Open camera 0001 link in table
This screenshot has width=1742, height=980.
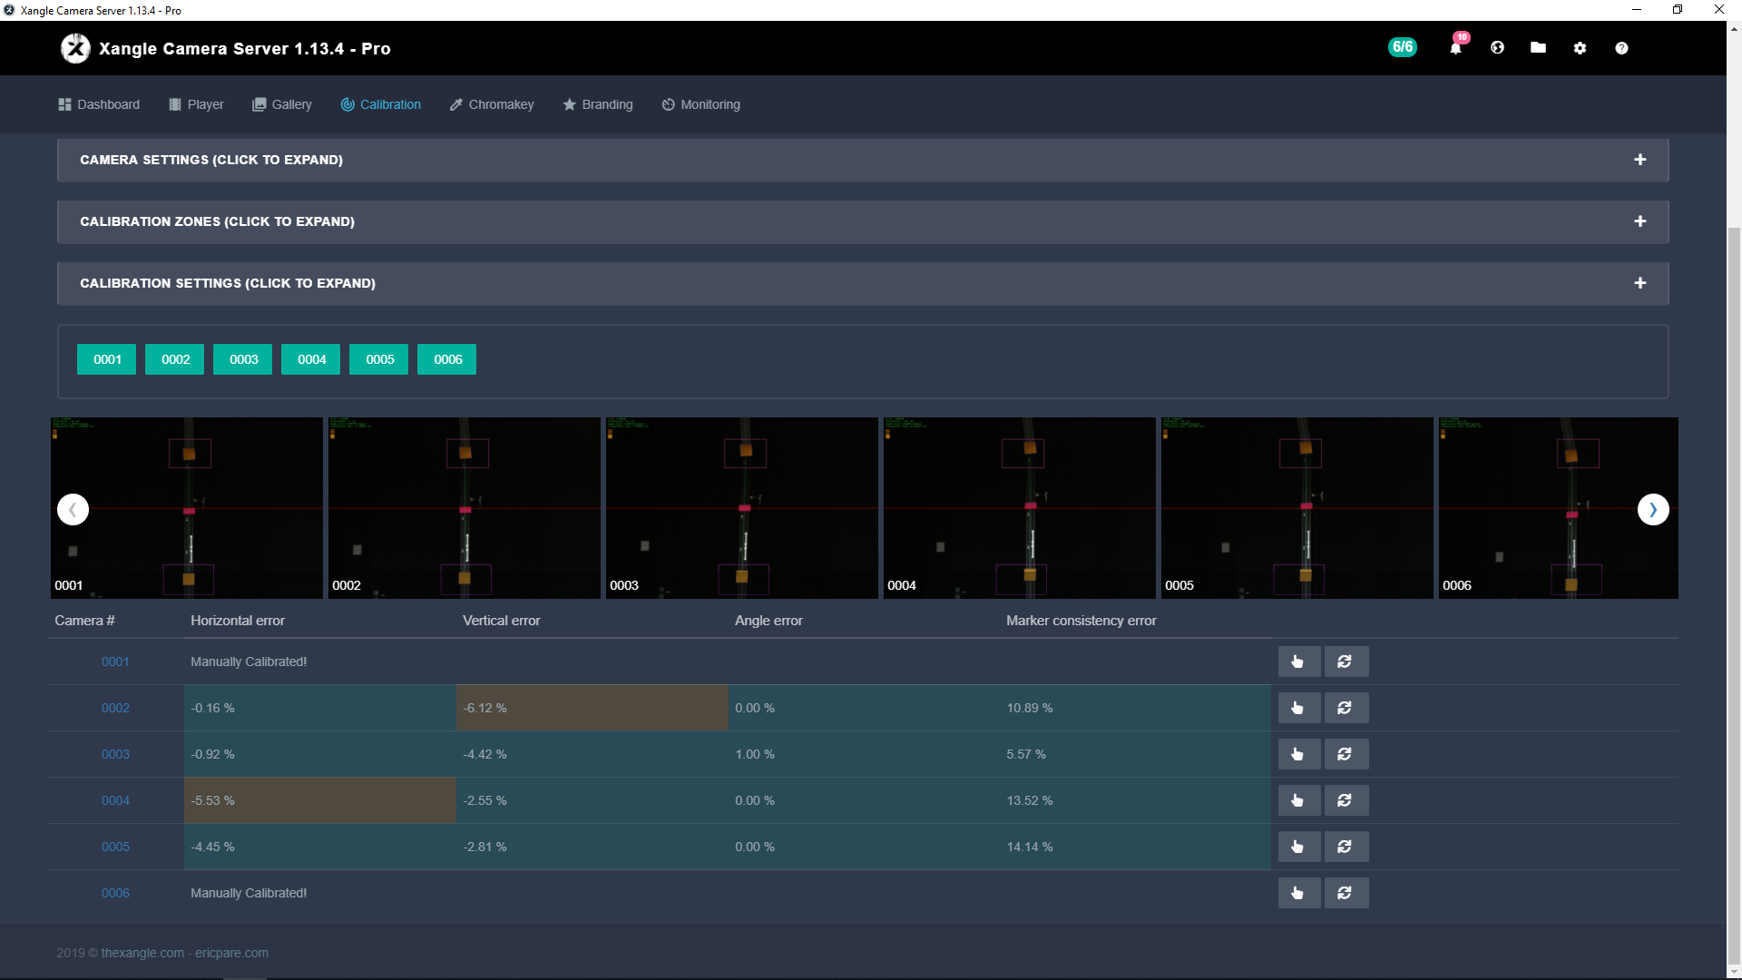tap(115, 661)
